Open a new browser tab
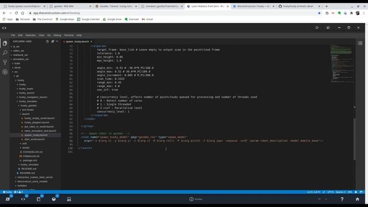 point(327,6)
